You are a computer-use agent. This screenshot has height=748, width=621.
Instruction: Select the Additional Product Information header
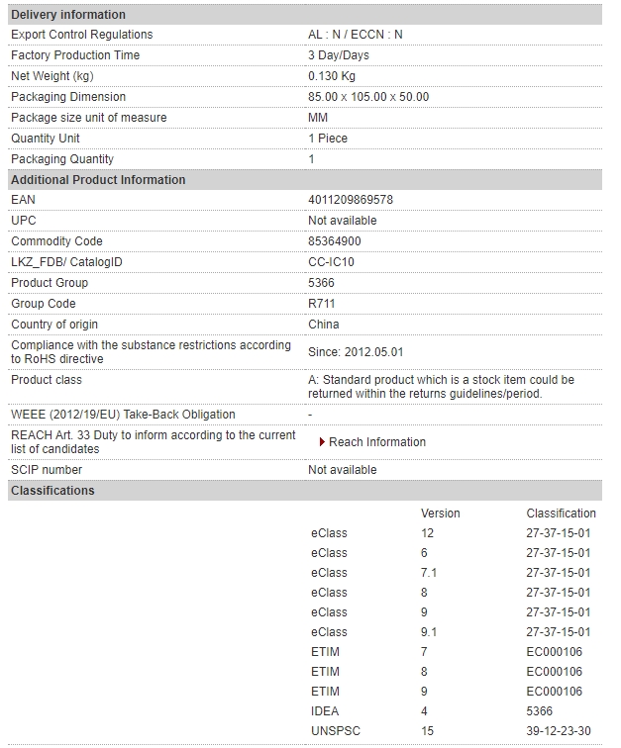point(305,180)
